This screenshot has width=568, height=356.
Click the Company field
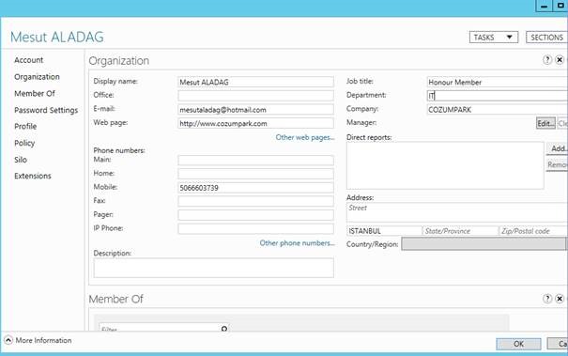498,110
